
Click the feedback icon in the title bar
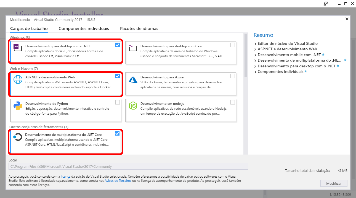326,4
